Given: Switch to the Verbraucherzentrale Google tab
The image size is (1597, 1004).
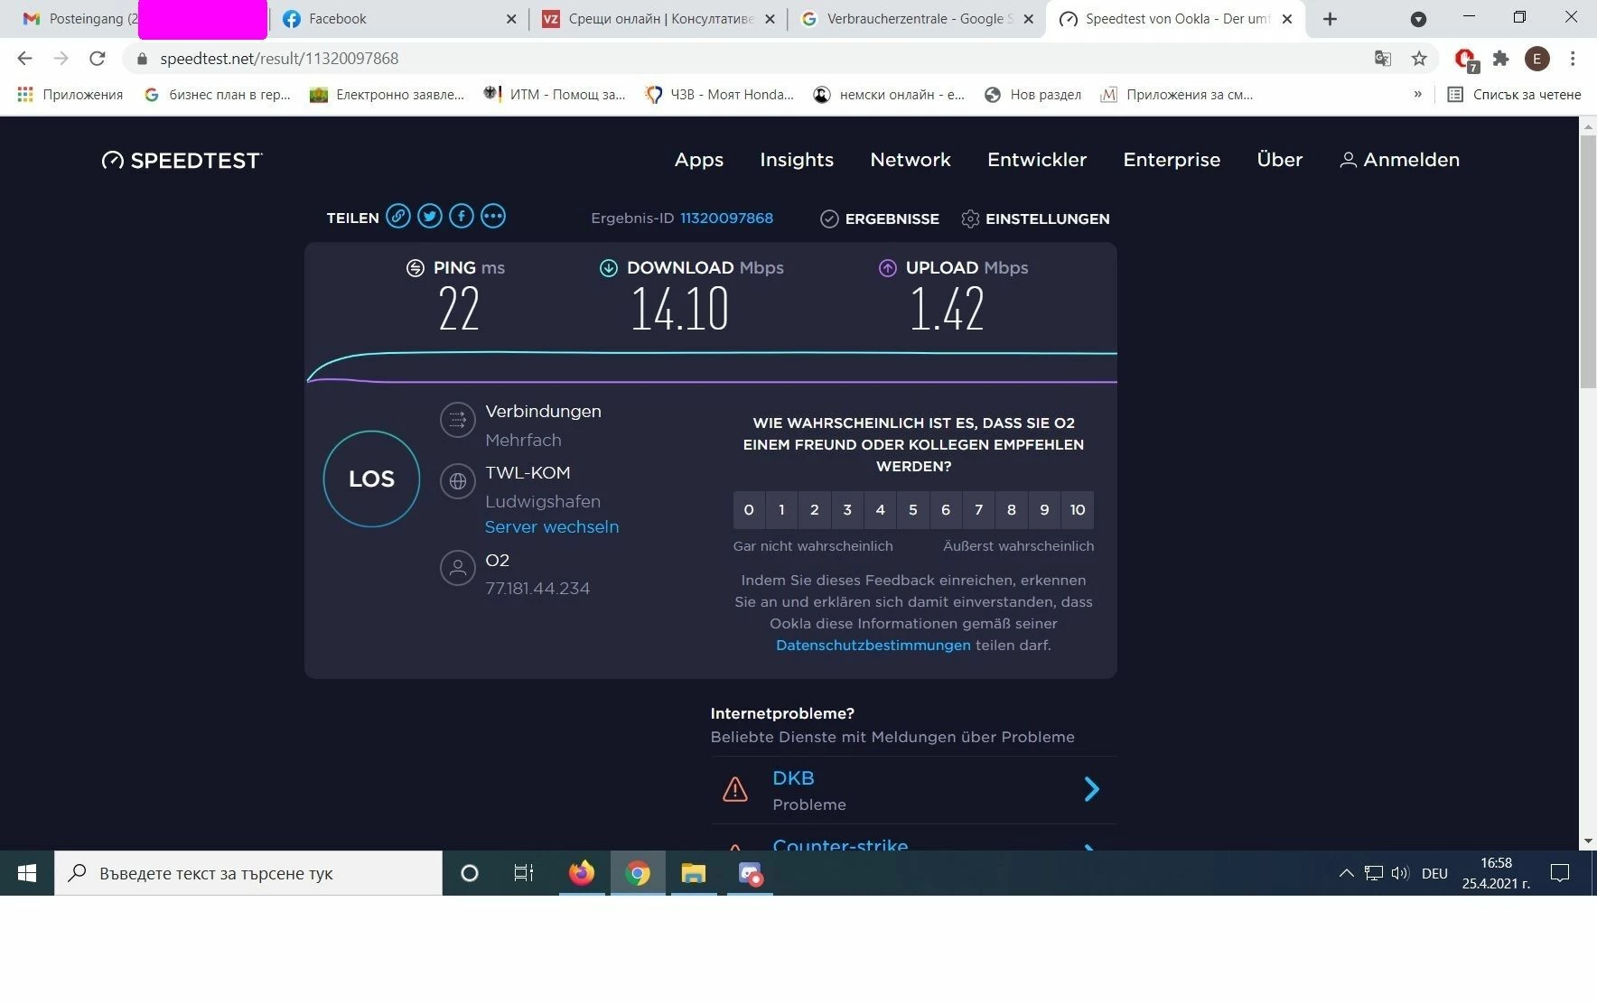Looking at the screenshot, I should click(915, 19).
